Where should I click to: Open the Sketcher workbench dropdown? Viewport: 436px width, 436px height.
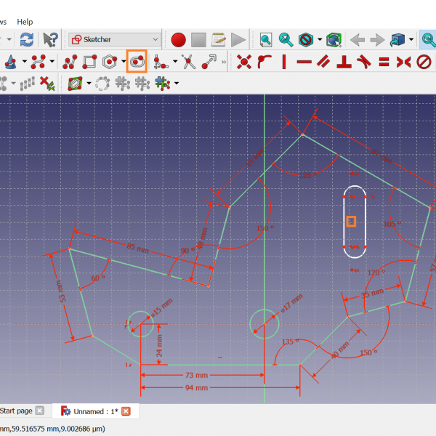(x=115, y=39)
